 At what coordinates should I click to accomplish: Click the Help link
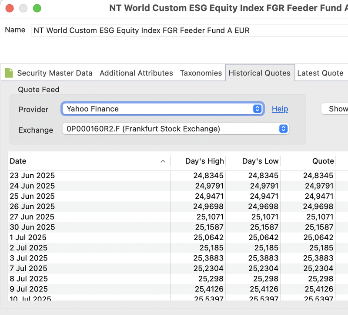coord(280,109)
